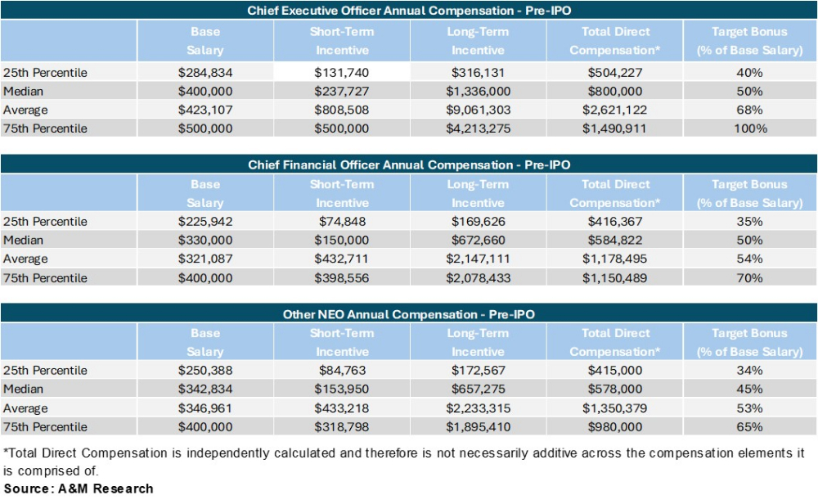Select the CFO average long-term incentive $2,147,111
Image resolution: width=818 pixels, height=500 pixels.
[x=478, y=259]
